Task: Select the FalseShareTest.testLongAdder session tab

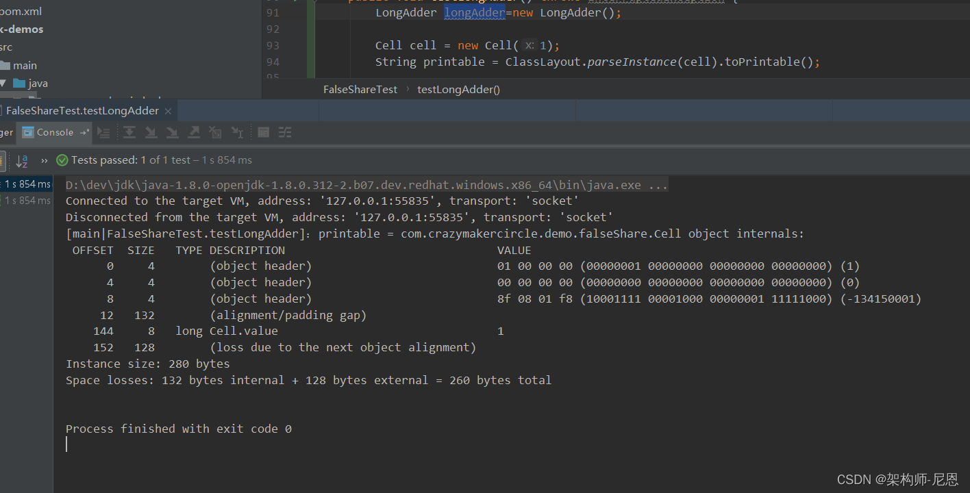Action: [82, 111]
